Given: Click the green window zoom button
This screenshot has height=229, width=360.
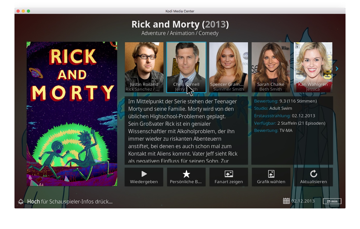Looking at the screenshot, I should coord(28,11).
